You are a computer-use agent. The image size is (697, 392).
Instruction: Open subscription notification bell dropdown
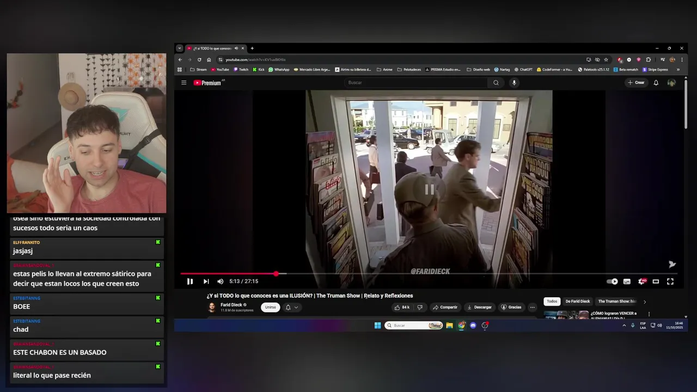coord(291,307)
